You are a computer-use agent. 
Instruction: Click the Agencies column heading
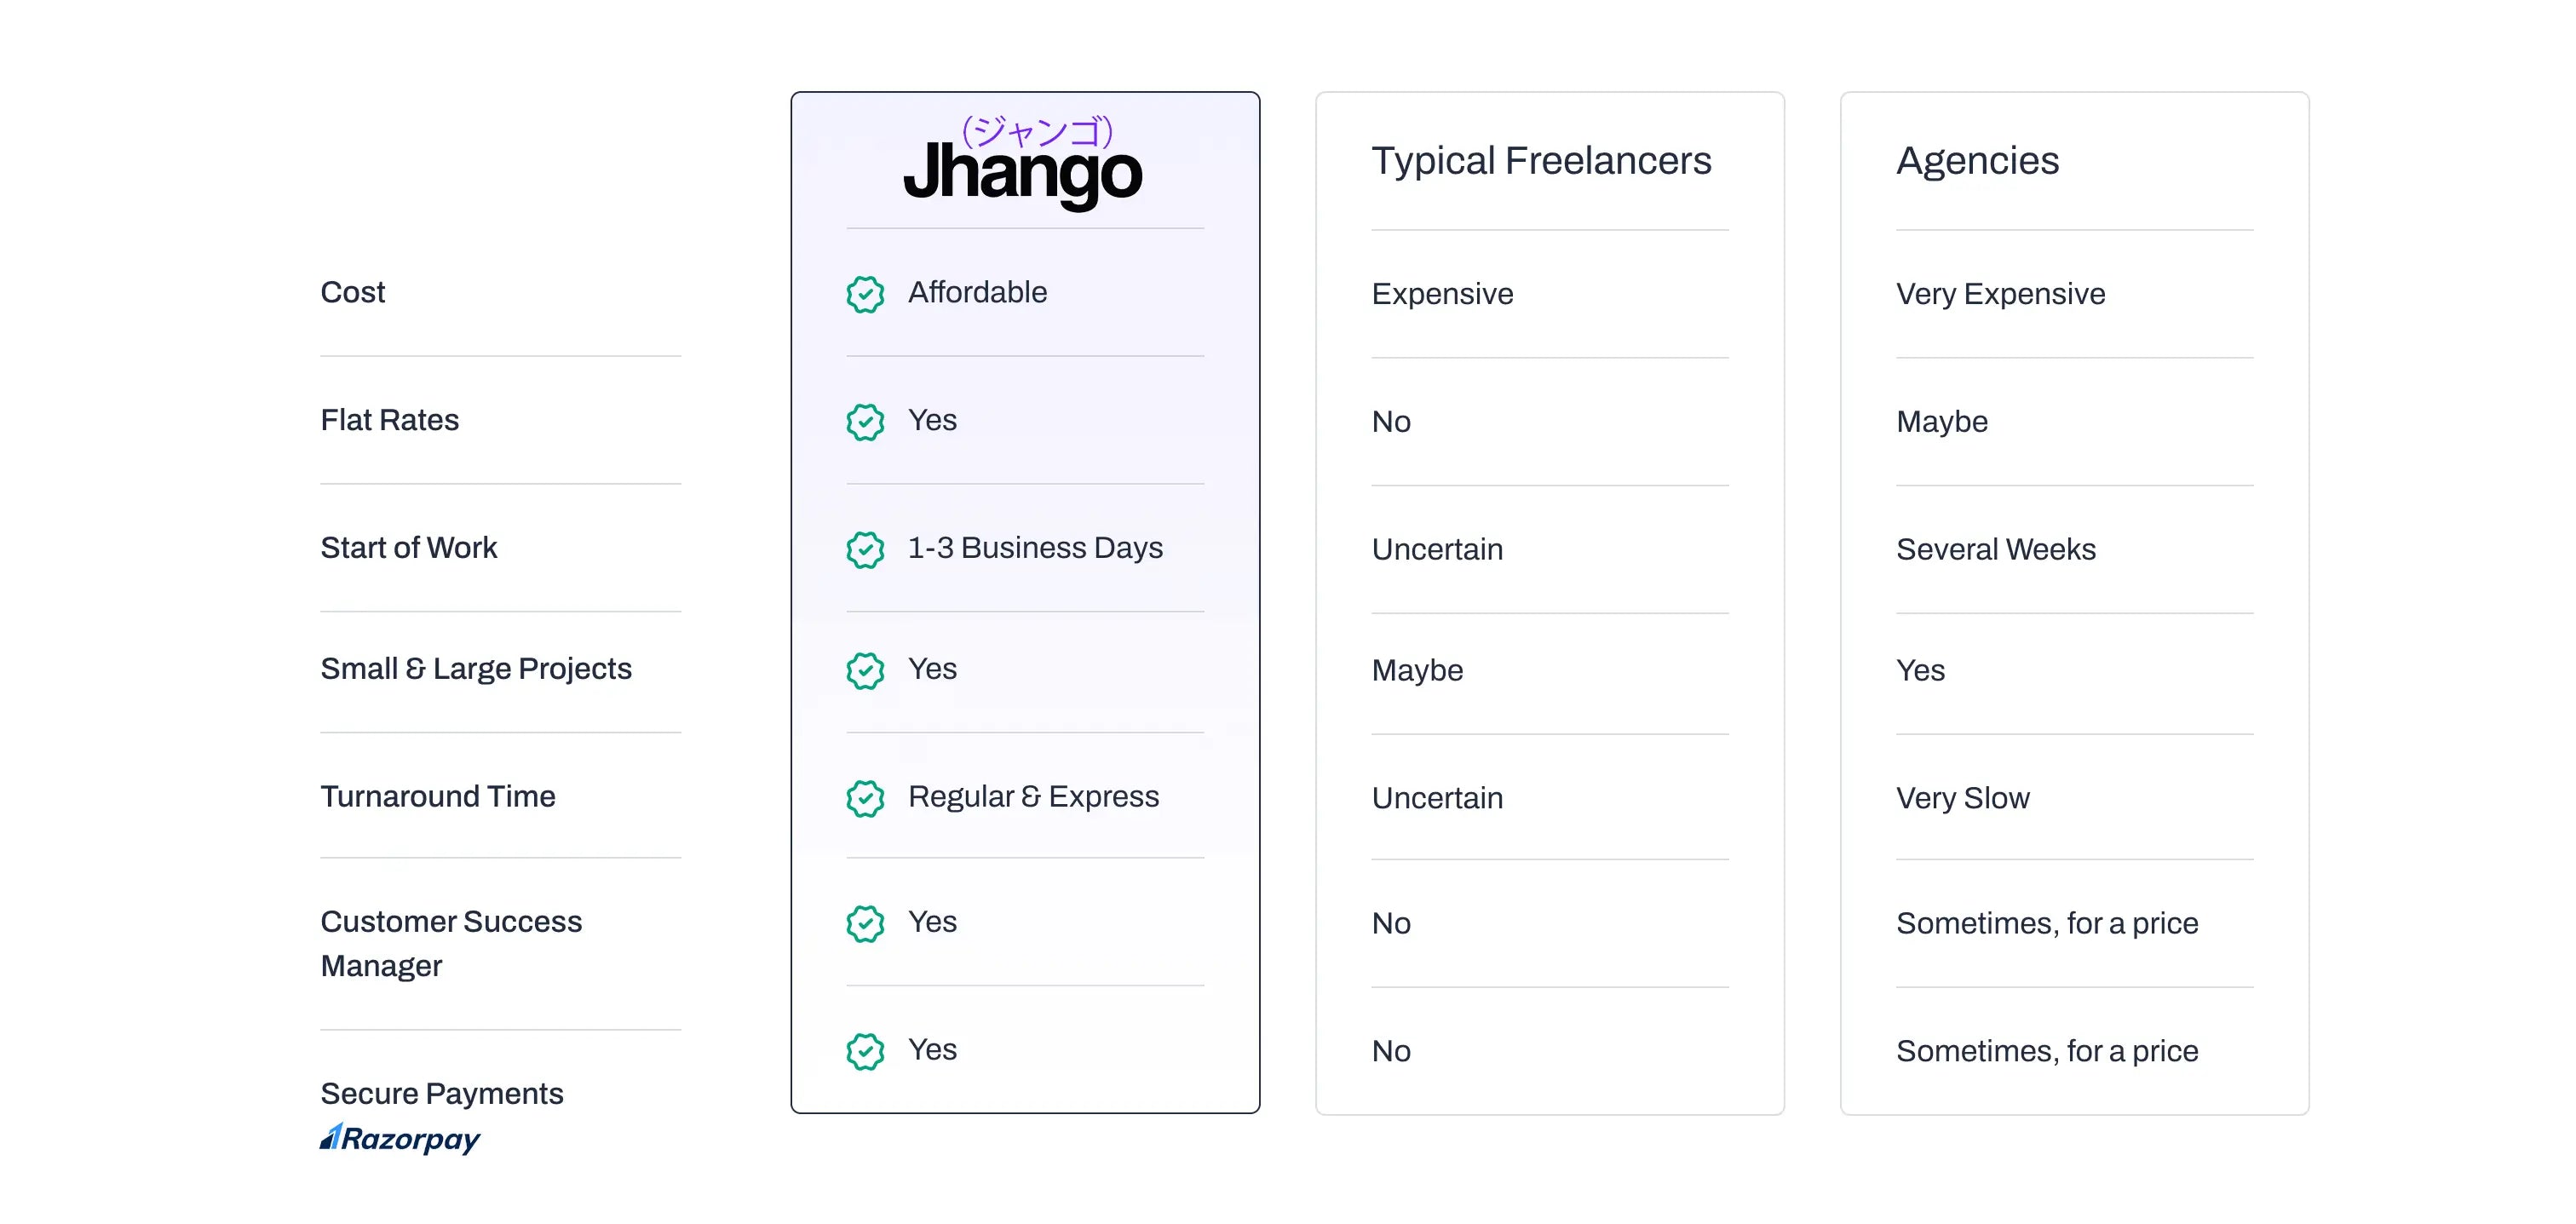click(x=1977, y=161)
